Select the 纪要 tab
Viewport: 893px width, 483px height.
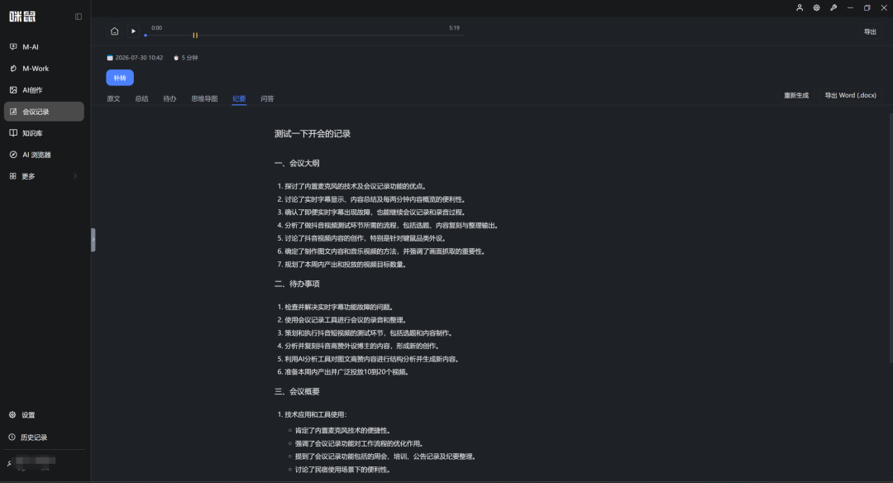(239, 98)
